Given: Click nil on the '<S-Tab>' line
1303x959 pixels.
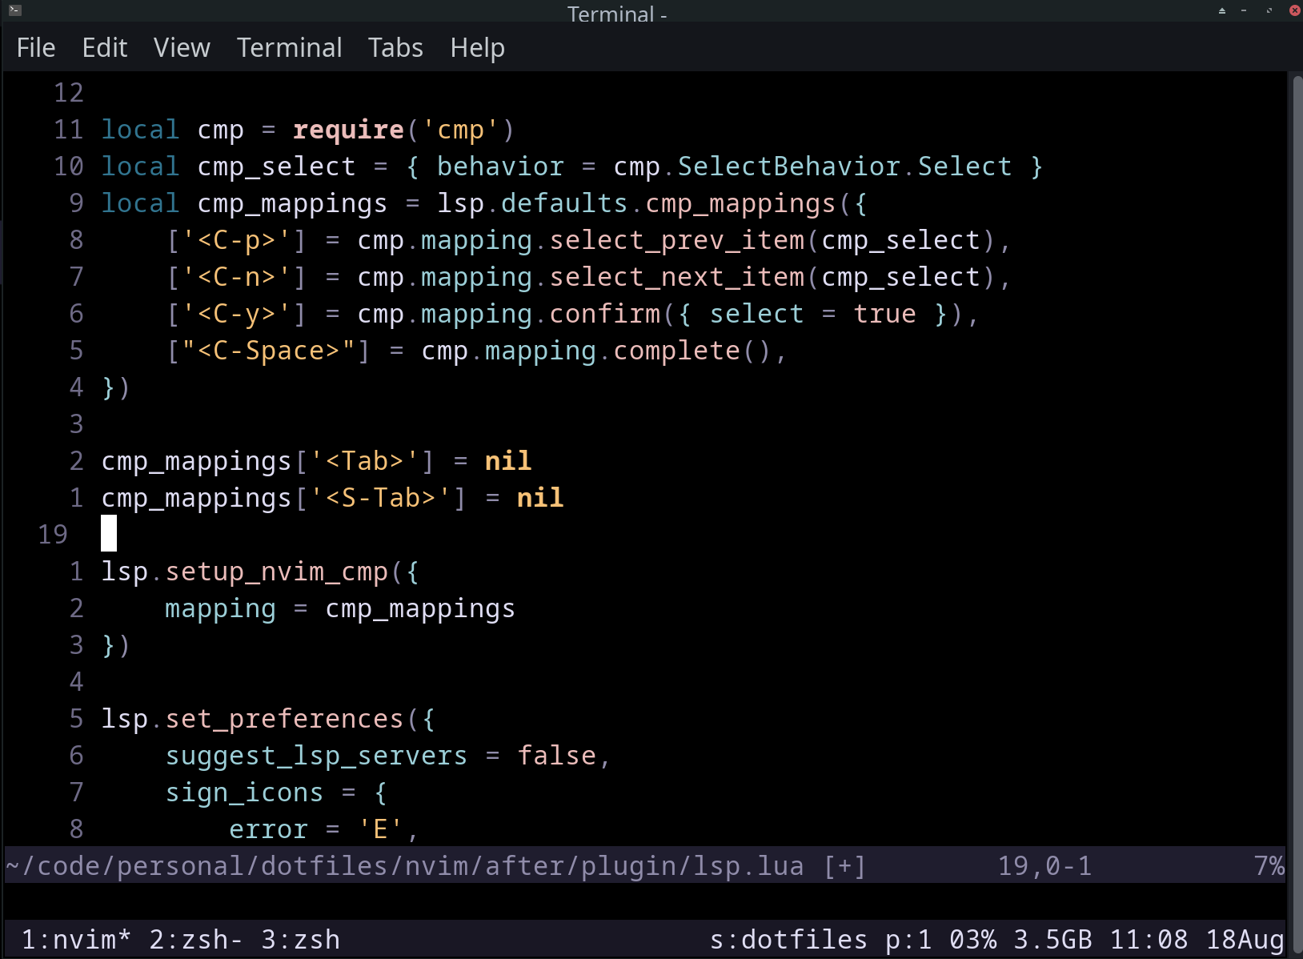Looking at the screenshot, I should click(540, 498).
